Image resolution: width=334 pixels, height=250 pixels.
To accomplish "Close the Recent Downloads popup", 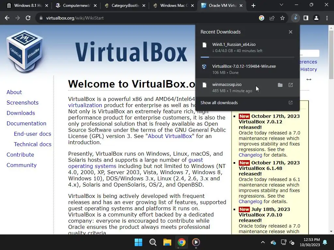I will point(291,32).
